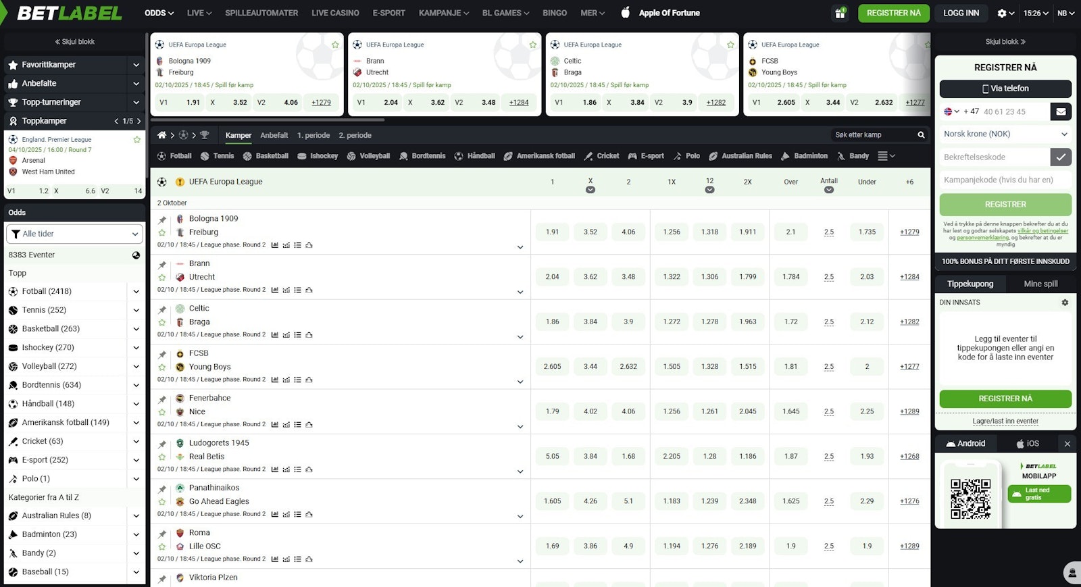Screen dimensions: 1081x587
Task: Open Norsk krone currency dropdown
Action: tap(1005, 134)
